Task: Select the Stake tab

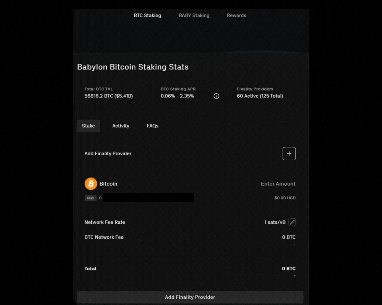Action: pos(88,126)
